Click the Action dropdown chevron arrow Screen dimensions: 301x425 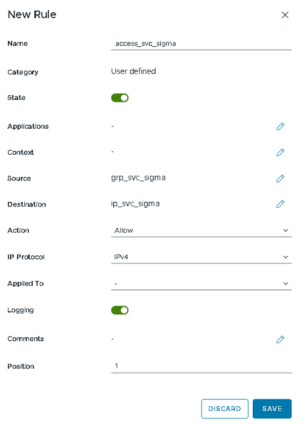click(x=286, y=231)
